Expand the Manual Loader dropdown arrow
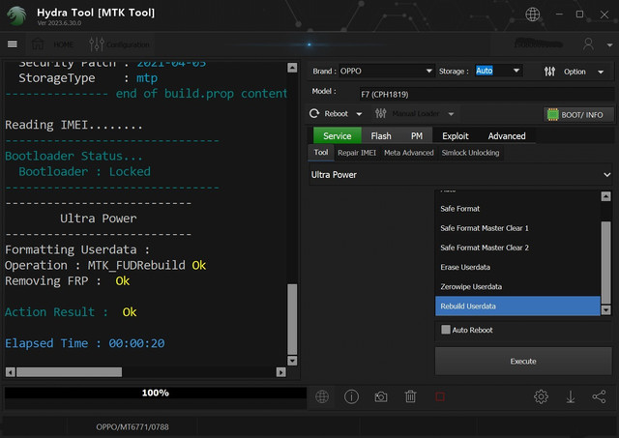Viewport: 619px width, 438px height. click(x=451, y=114)
